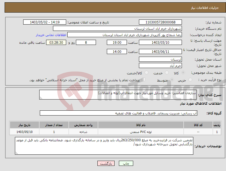
Task: Click the remaining days field showing 8
Action: [86, 42]
